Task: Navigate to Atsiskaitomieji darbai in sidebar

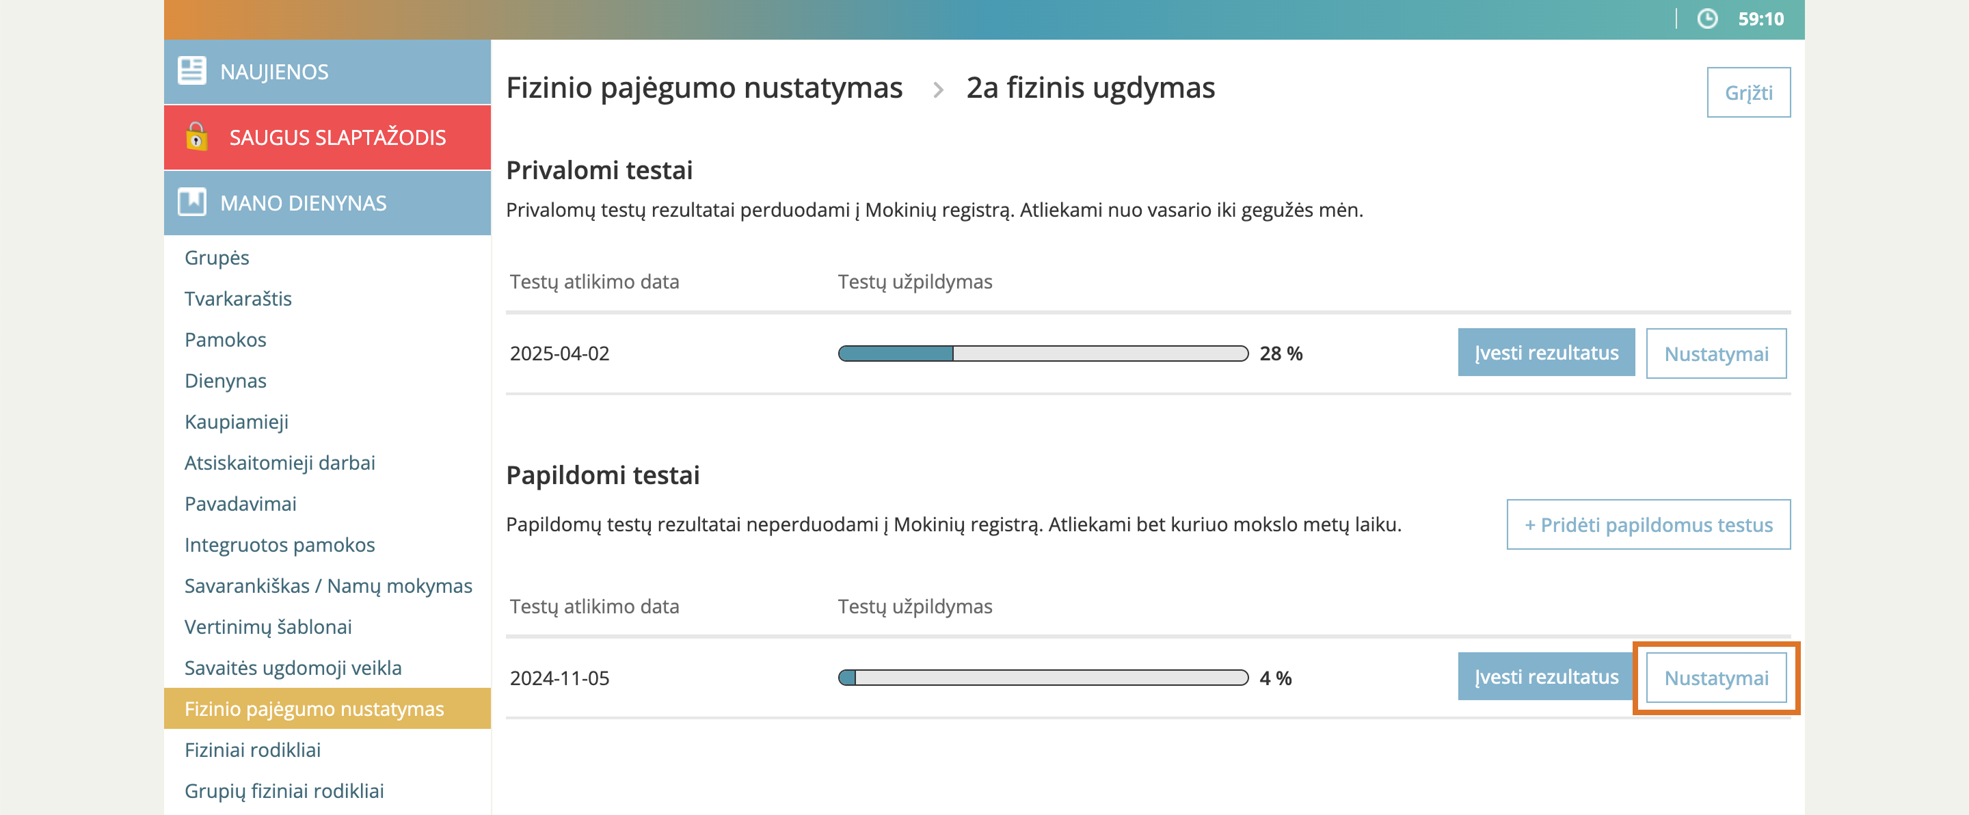Action: (279, 463)
